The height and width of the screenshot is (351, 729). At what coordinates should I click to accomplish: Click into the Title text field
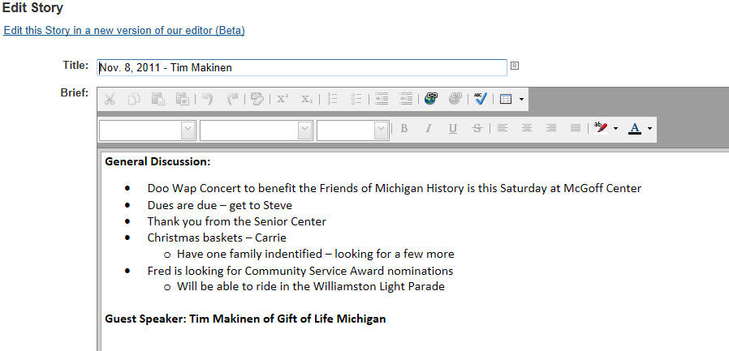pos(302,68)
